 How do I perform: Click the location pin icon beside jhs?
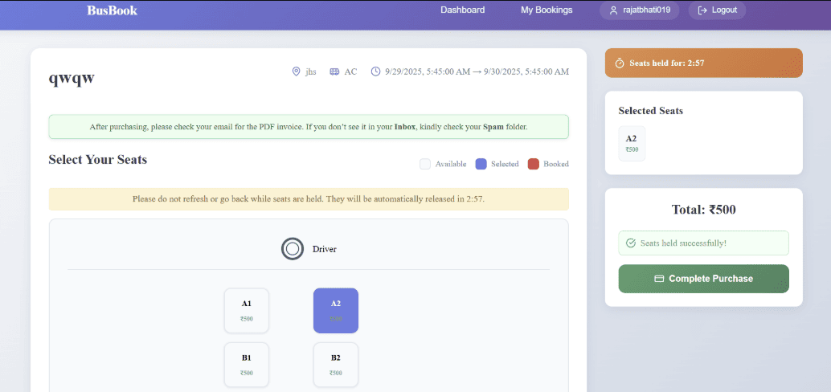pos(296,71)
